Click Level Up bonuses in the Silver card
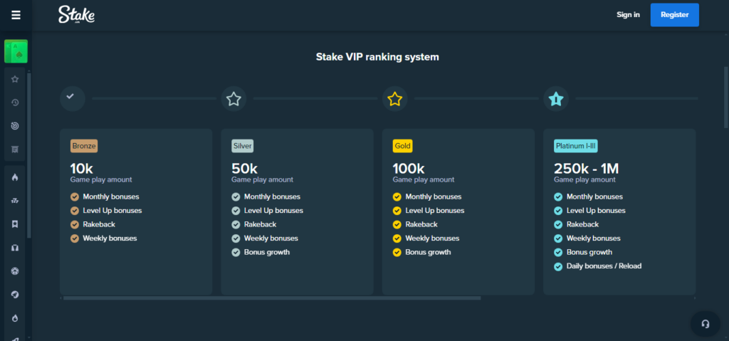The width and height of the screenshot is (729, 341). (273, 211)
